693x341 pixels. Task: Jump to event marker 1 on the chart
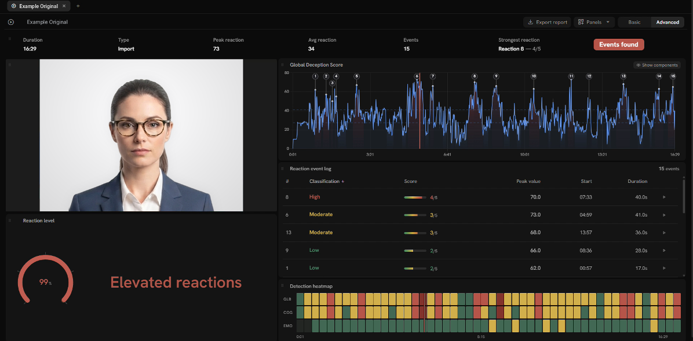pyautogui.click(x=315, y=76)
